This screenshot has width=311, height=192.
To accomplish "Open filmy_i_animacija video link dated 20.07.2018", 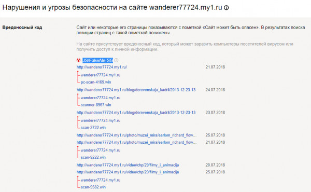I will point(128,165).
